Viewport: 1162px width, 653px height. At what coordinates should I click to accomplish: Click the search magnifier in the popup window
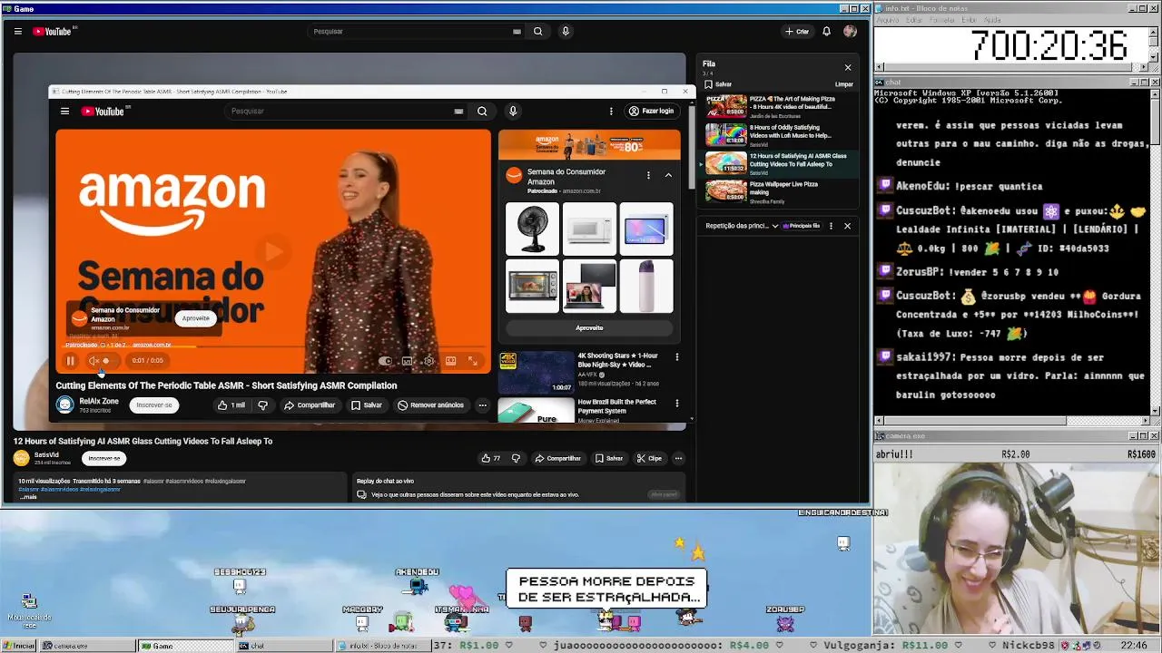pyautogui.click(x=482, y=112)
